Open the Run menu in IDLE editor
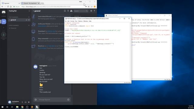194x109 pixels. pyautogui.click(x=76, y=21)
